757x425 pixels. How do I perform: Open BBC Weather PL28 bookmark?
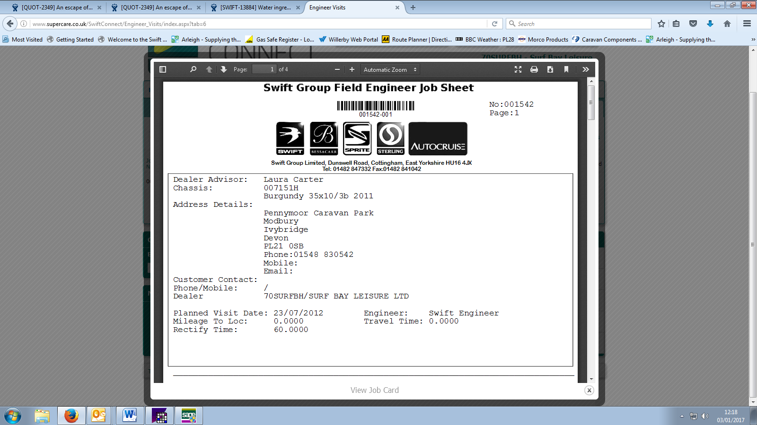coord(485,40)
